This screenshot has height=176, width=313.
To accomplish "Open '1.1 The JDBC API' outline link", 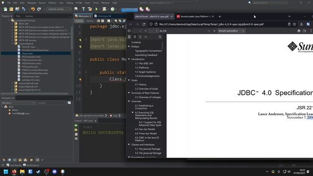I will 144,64.
